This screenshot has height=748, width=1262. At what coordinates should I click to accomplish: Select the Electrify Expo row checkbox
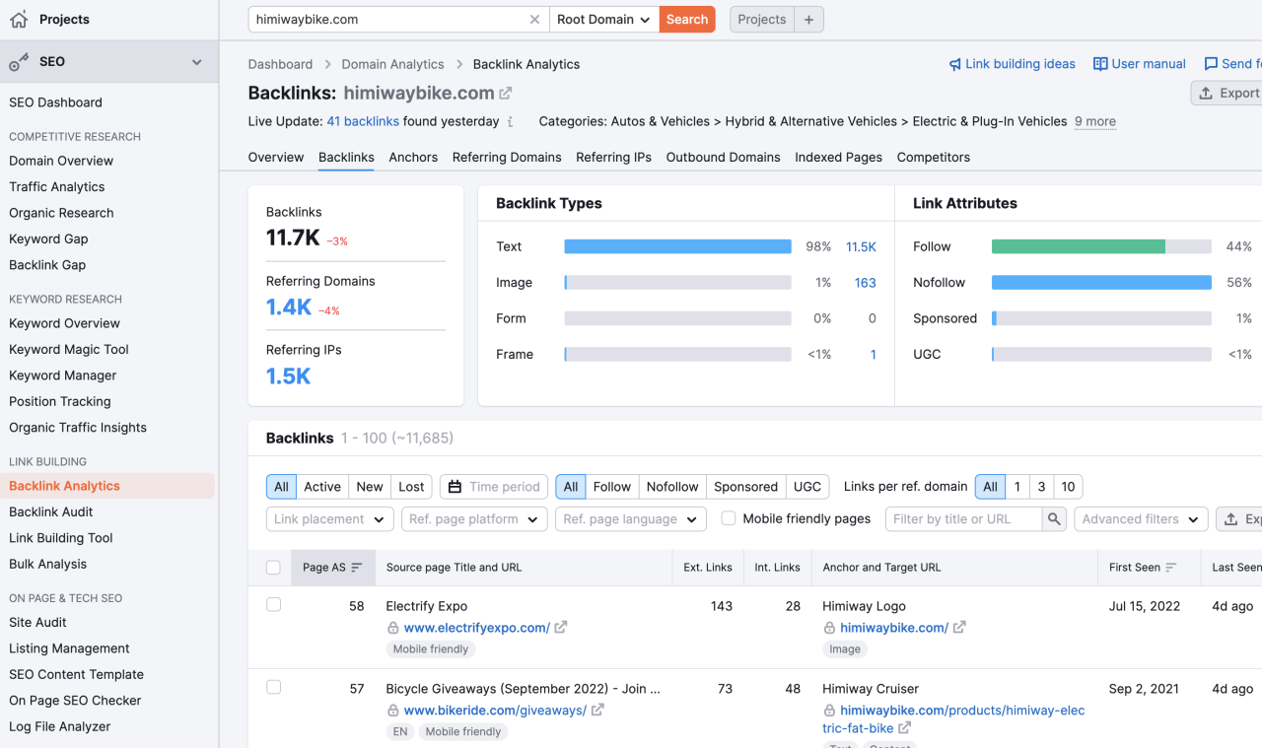tap(273, 605)
